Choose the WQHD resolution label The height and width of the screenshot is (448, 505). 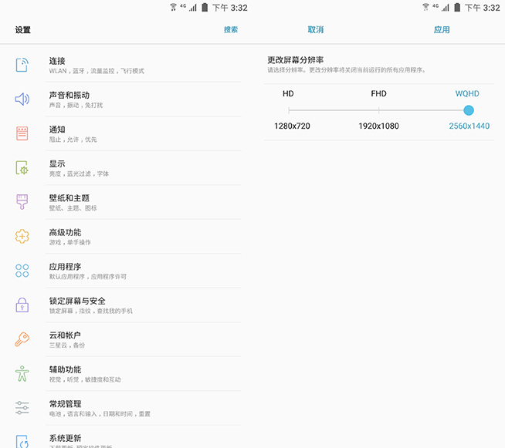467,93
